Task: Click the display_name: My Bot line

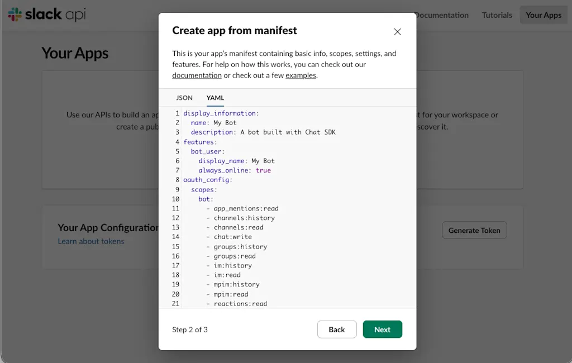Action: point(236,161)
